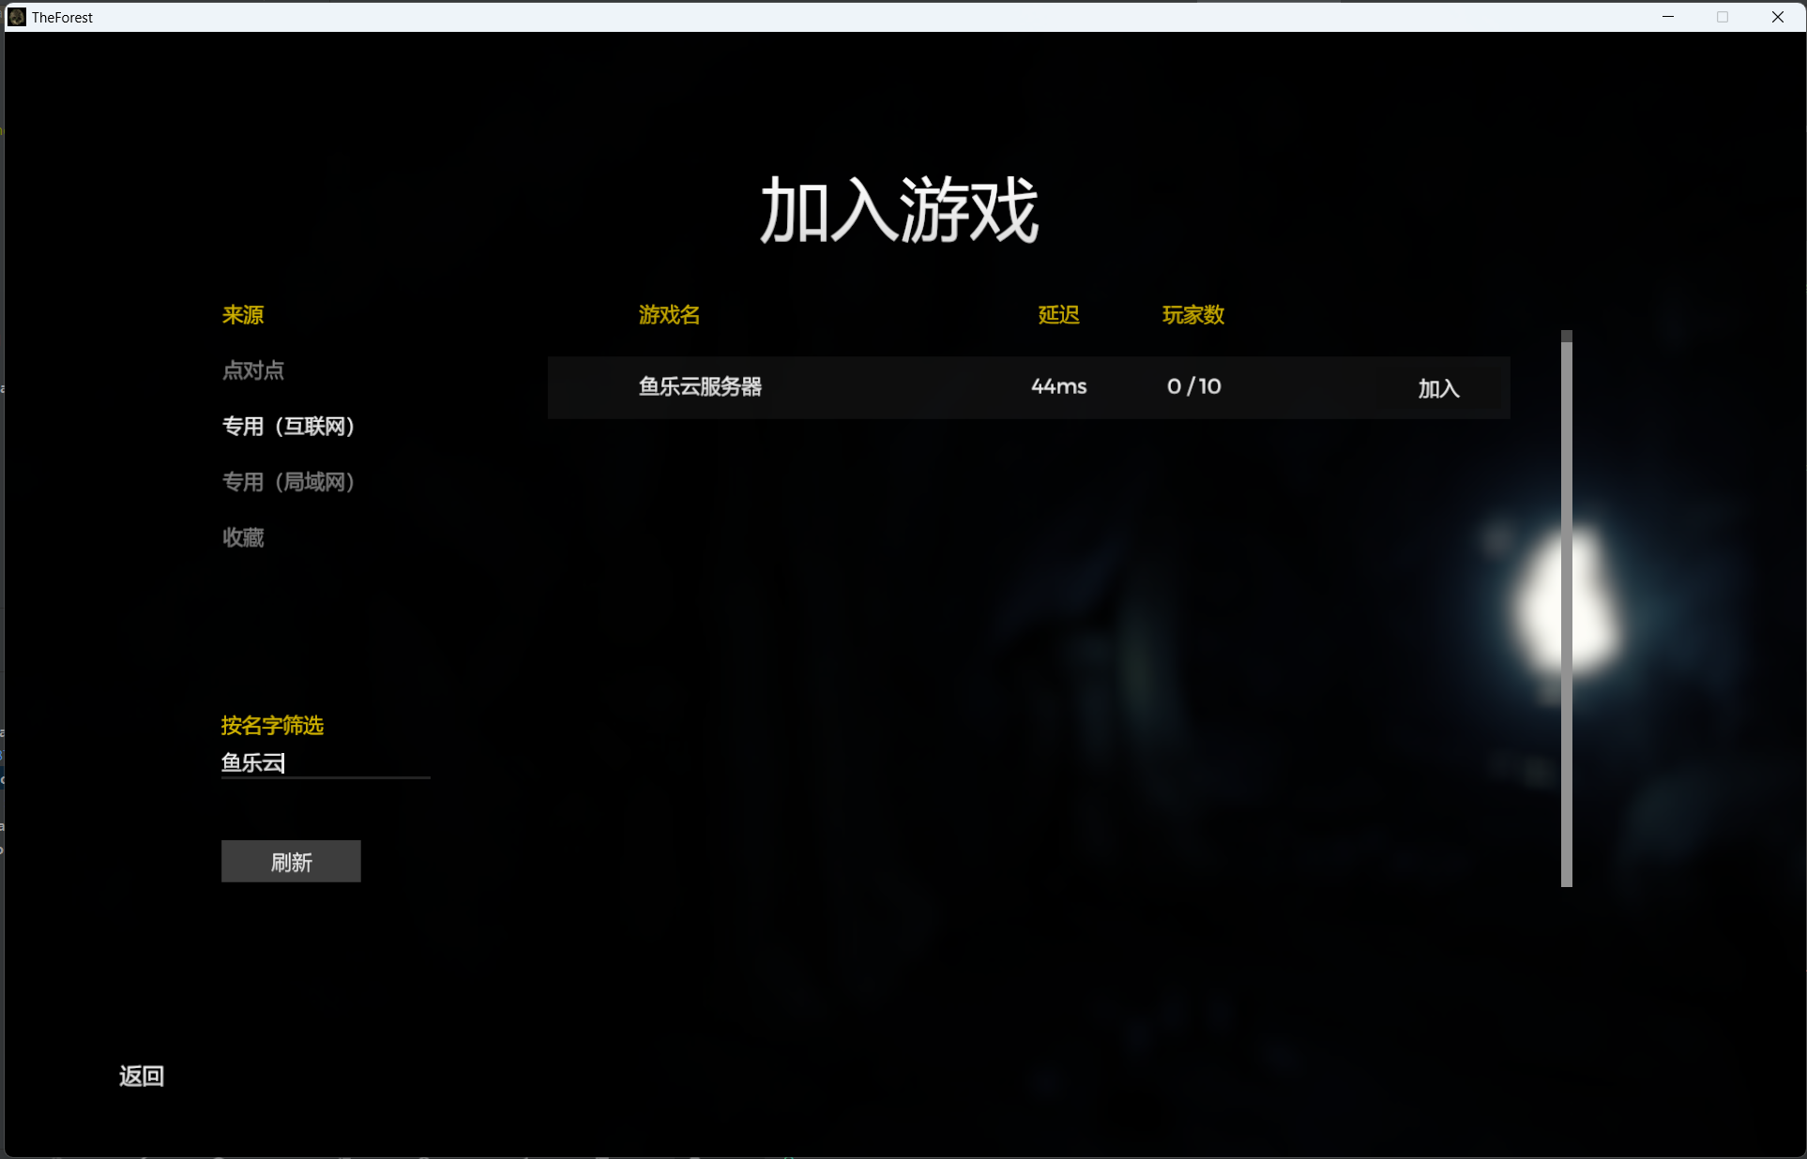Click 加入 to join 鱼乐云服务器
This screenshot has width=1807, height=1159.
(x=1438, y=388)
